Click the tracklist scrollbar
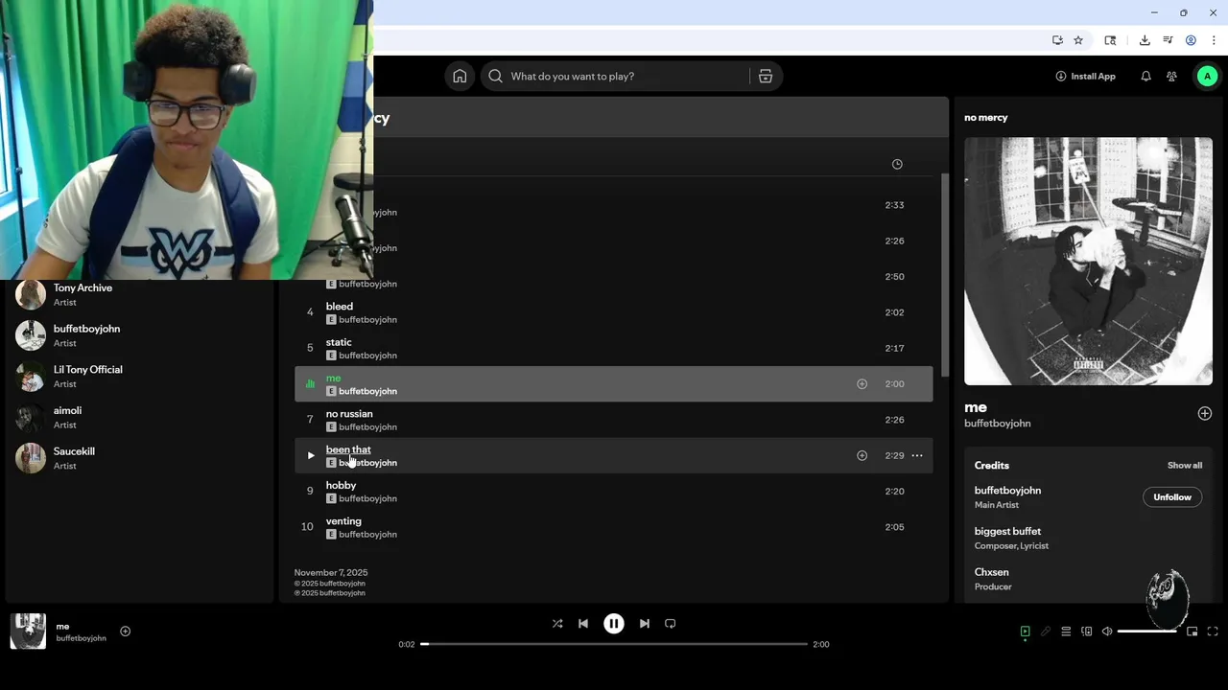 (944, 275)
